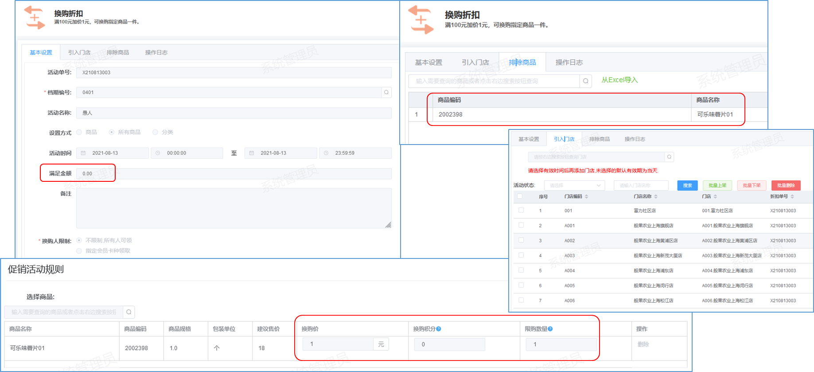Click the clock icon for end time 23:59:59
The image size is (814, 372).
(x=326, y=153)
